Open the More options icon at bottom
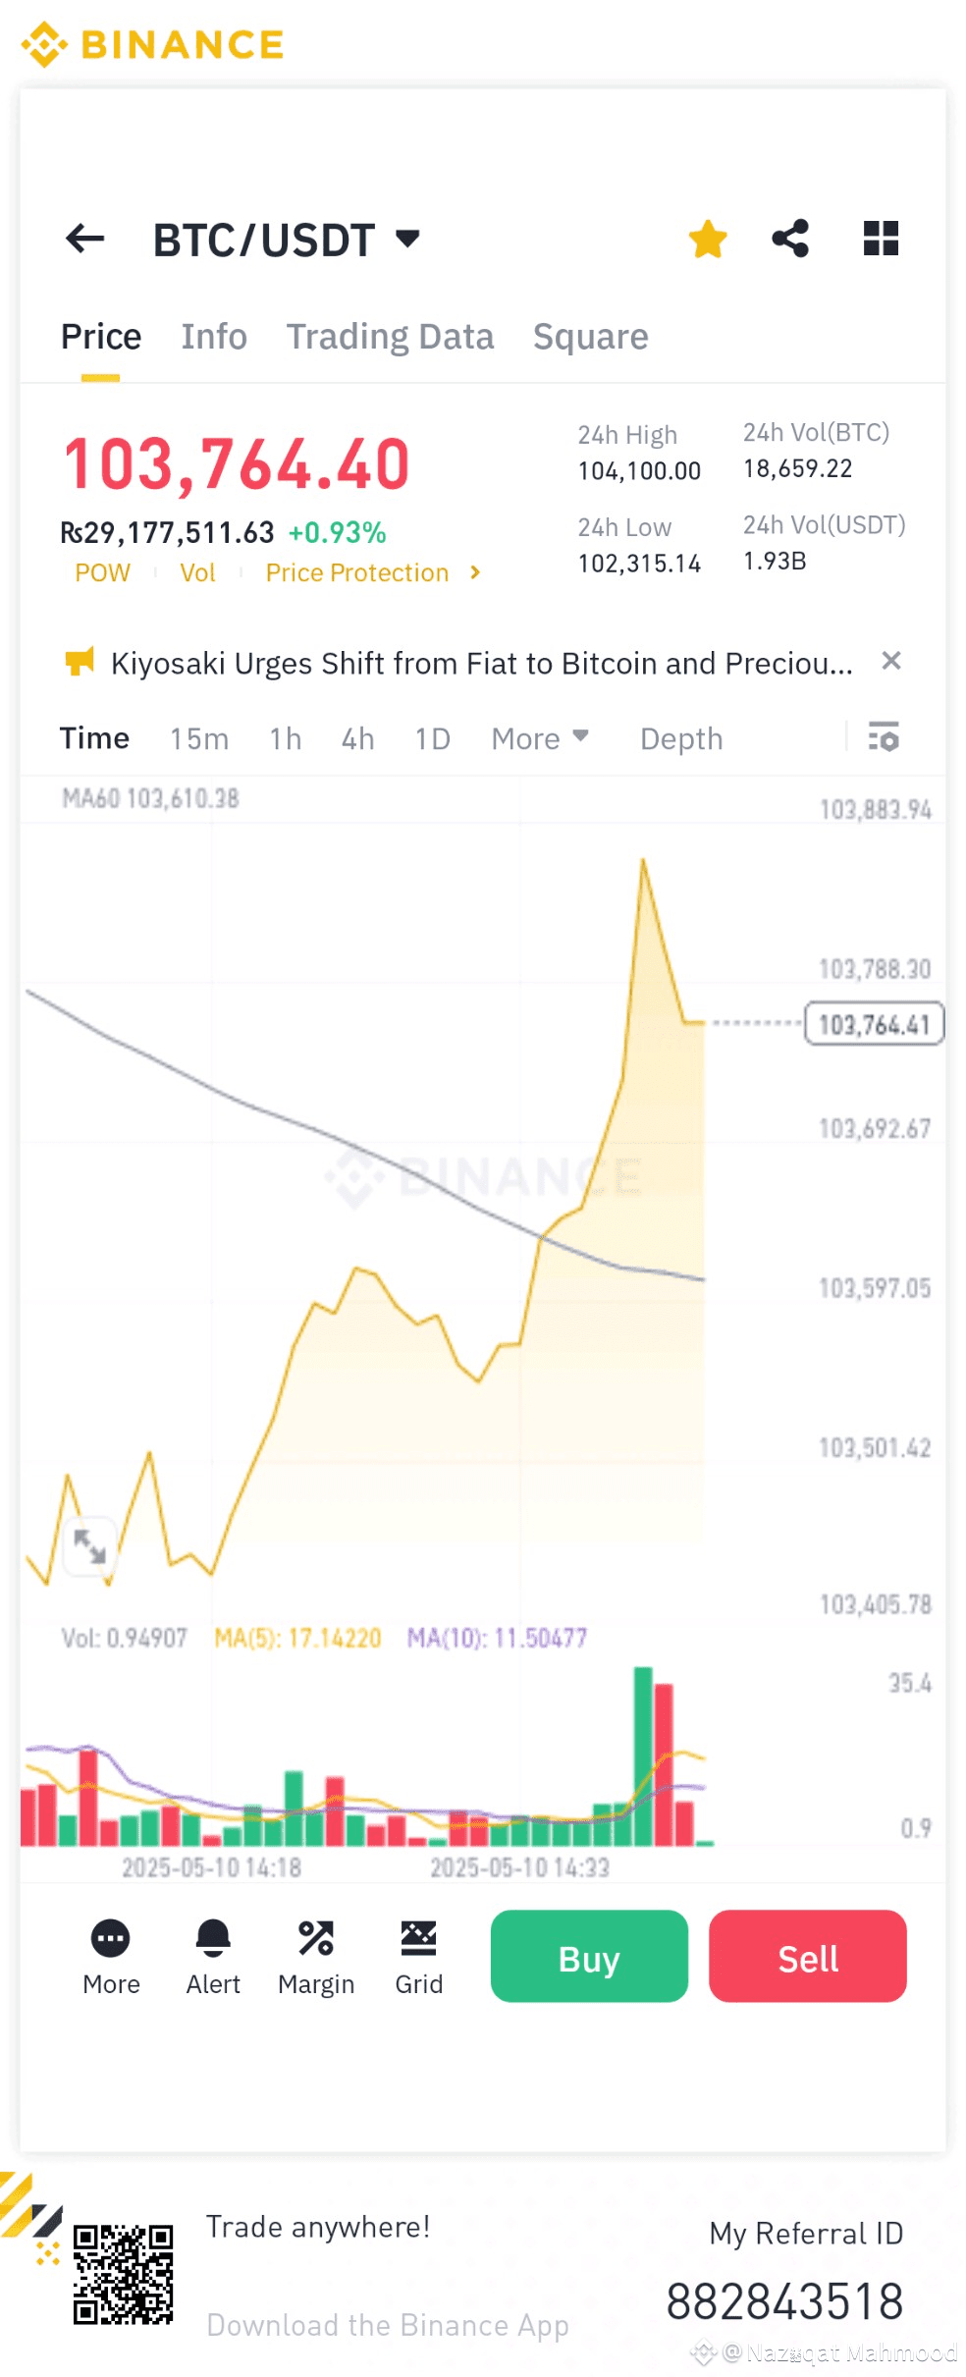The height and width of the screenshot is (2377, 966). (x=111, y=1939)
